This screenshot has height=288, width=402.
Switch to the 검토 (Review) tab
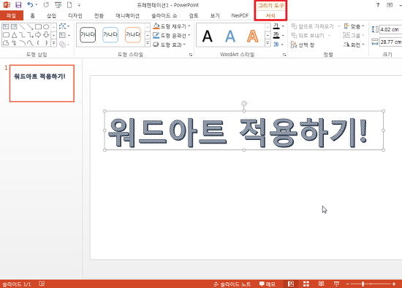point(194,15)
